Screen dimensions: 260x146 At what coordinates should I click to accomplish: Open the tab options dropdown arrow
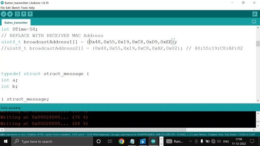tap(254, 21)
